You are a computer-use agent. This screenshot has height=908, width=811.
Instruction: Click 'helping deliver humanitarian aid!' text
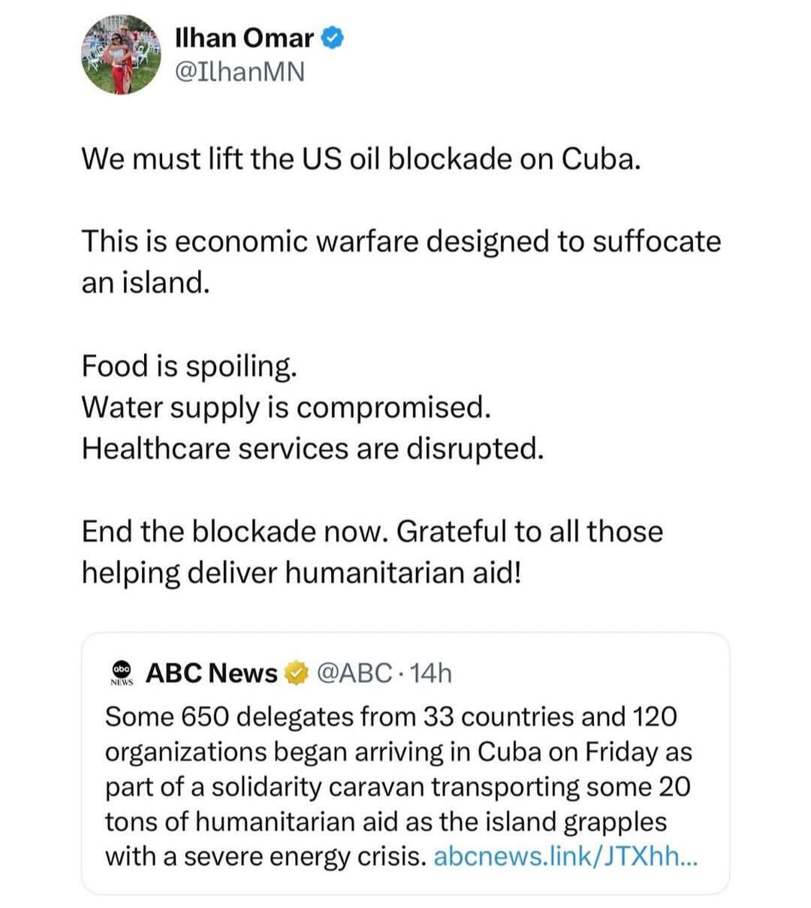pyautogui.click(x=300, y=572)
